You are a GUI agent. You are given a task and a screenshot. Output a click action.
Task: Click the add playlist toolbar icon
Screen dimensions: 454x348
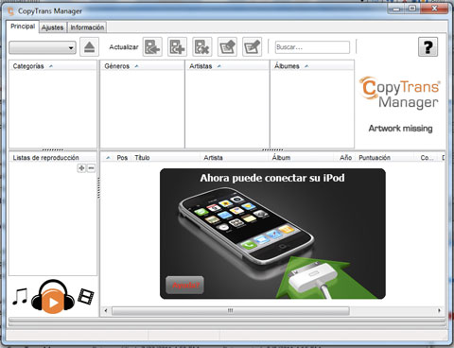click(177, 47)
